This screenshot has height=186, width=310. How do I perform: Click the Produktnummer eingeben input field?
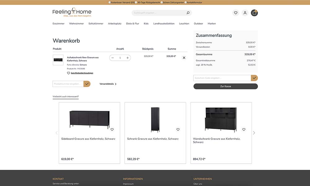pyautogui.click(x=68, y=84)
